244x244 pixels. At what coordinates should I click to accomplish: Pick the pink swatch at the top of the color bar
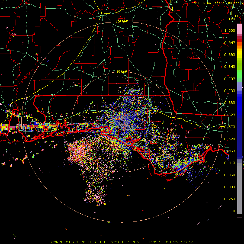coord(239,29)
